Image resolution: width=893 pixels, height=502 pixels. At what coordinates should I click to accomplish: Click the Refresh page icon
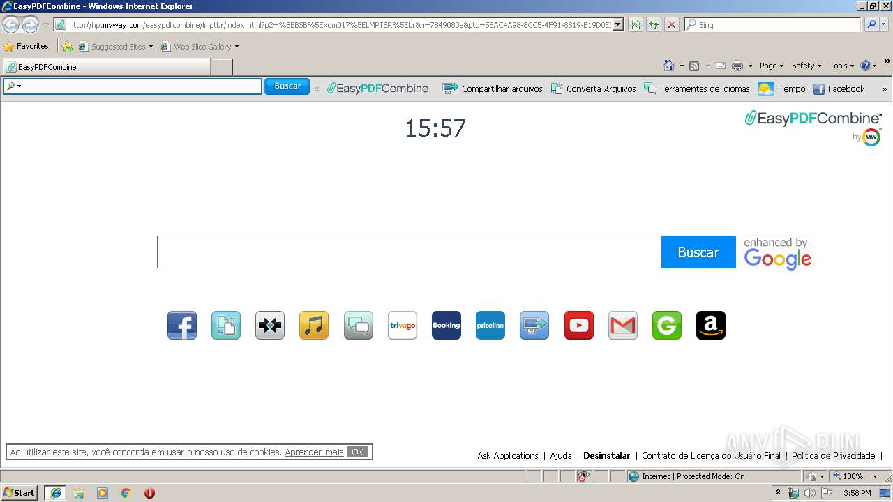(x=654, y=24)
